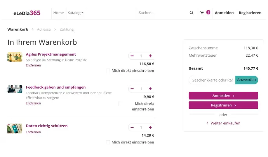Remove the Daten richtig schützen item

tap(33, 132)
